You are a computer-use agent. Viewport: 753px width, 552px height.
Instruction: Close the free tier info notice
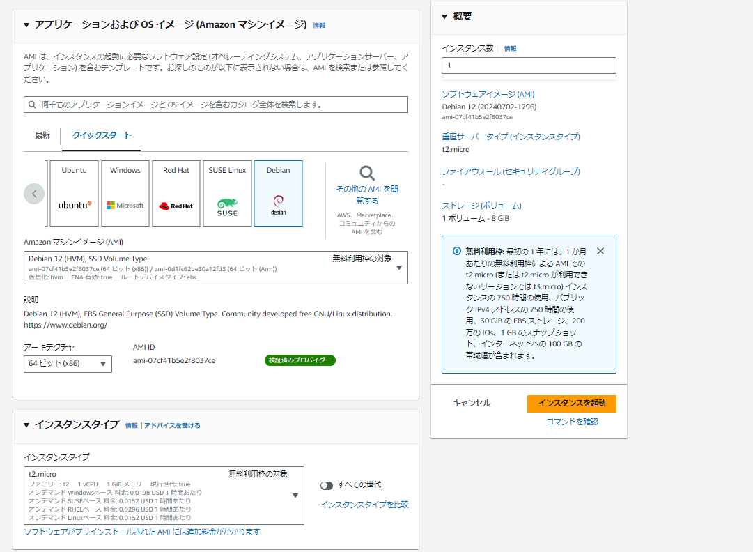(x=600, y=251)
